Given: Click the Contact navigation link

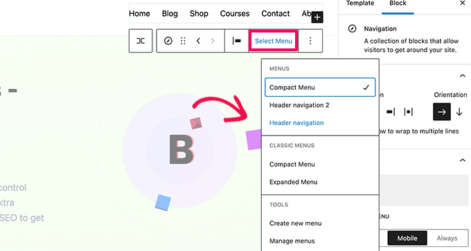Looking at the screenshot, I should click(x=276, y=14).
